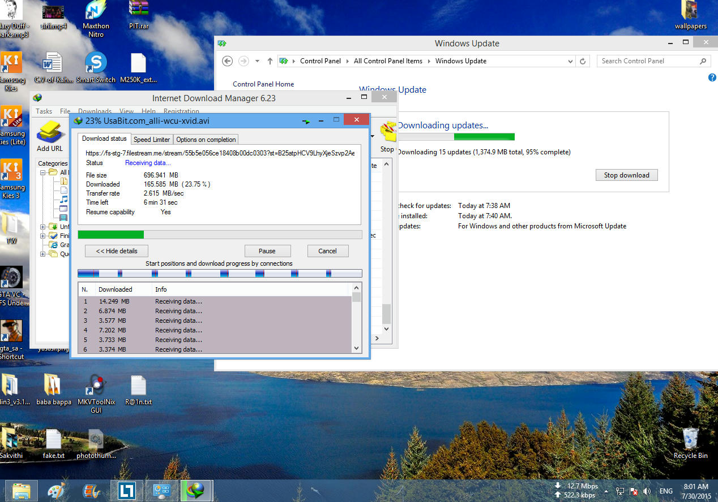This screenshot has width=718, height=502.
Task: Select the R@1n.txt desktop file
Action: click(x=139, y=390)
